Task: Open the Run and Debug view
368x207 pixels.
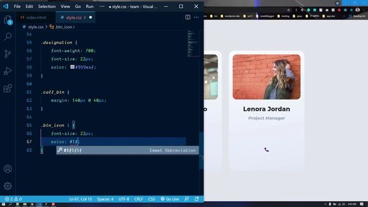Action: pos(7,71)
